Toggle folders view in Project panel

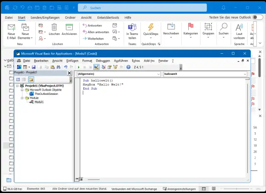pyautogui.click(x=31, y=79)
